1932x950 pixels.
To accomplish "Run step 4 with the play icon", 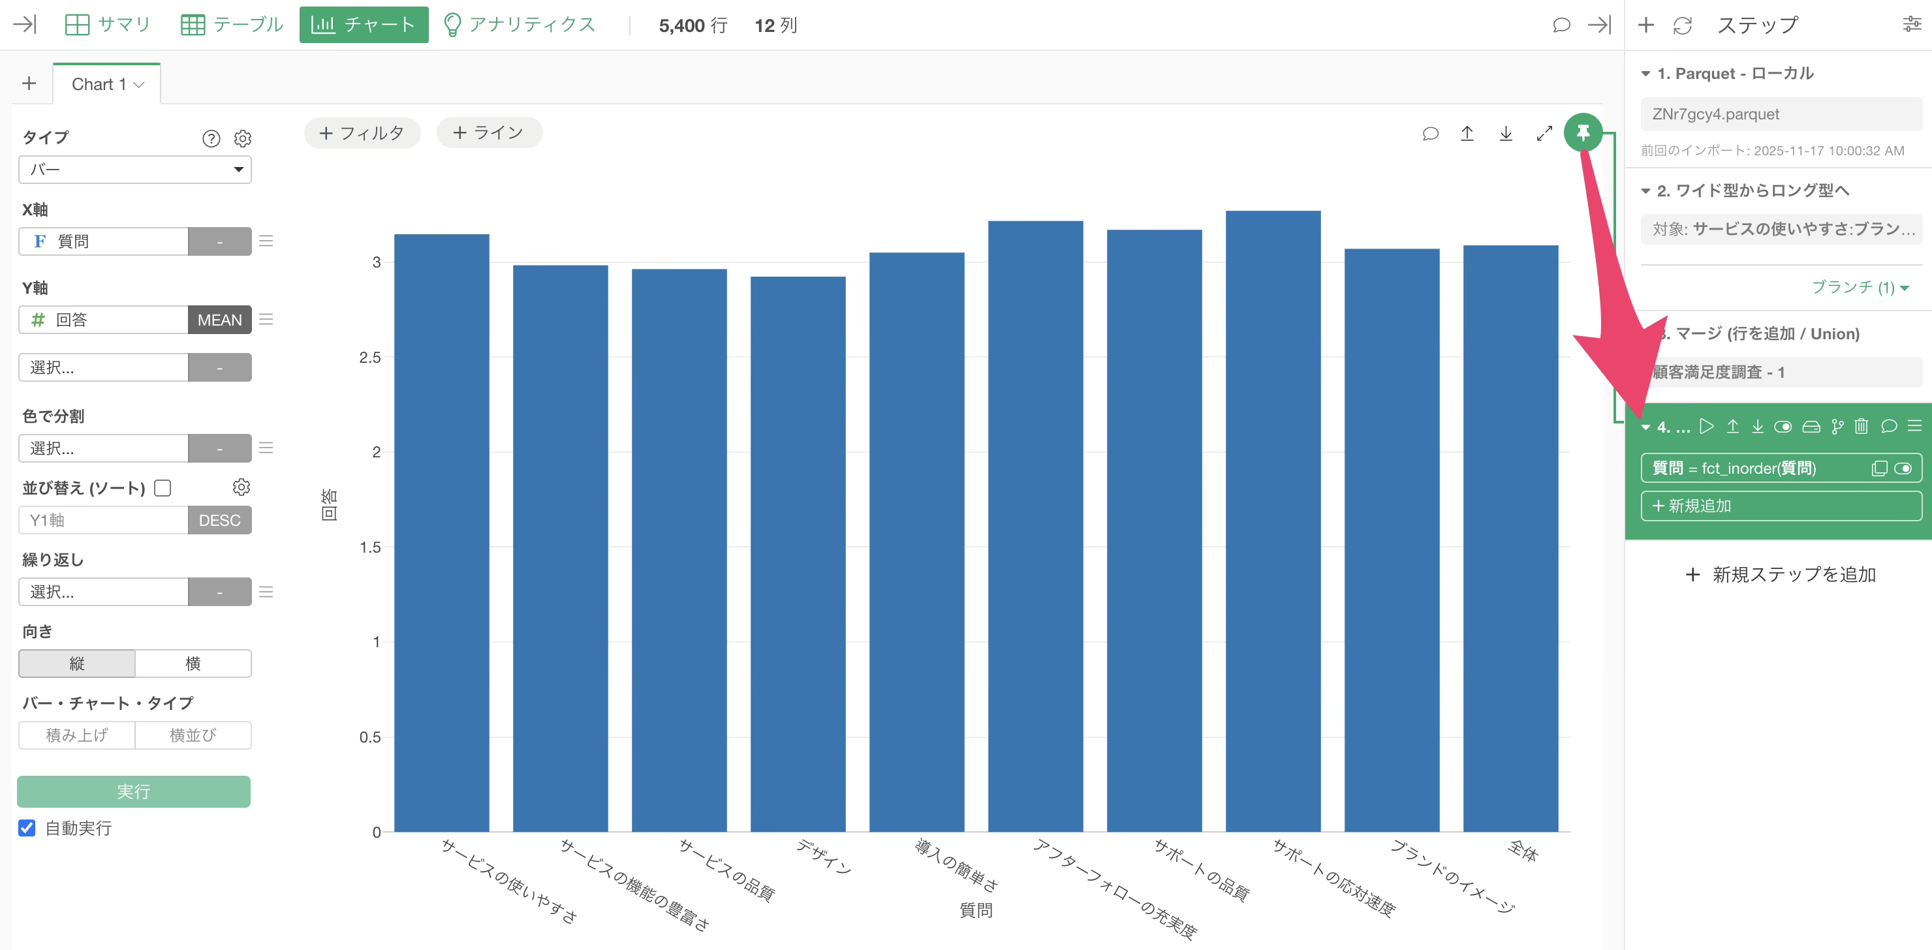I will [x=1706, y=427].
